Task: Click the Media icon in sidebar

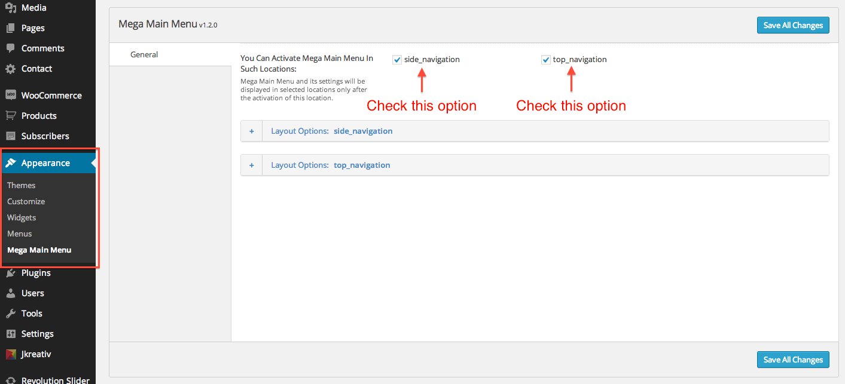Action: click(10, 8)
